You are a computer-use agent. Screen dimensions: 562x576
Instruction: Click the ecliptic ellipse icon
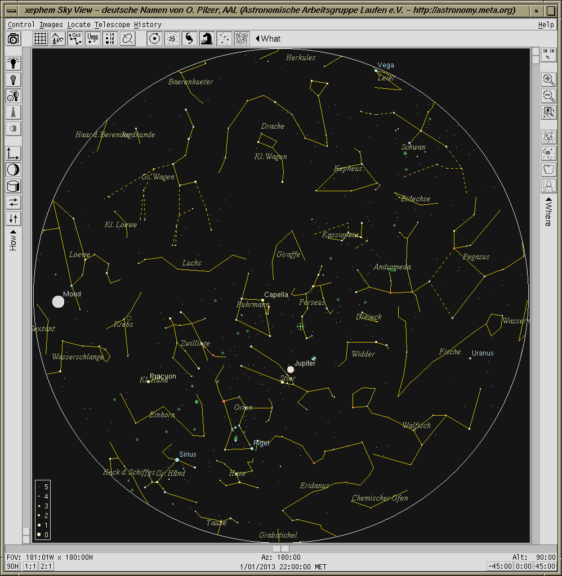127,39
